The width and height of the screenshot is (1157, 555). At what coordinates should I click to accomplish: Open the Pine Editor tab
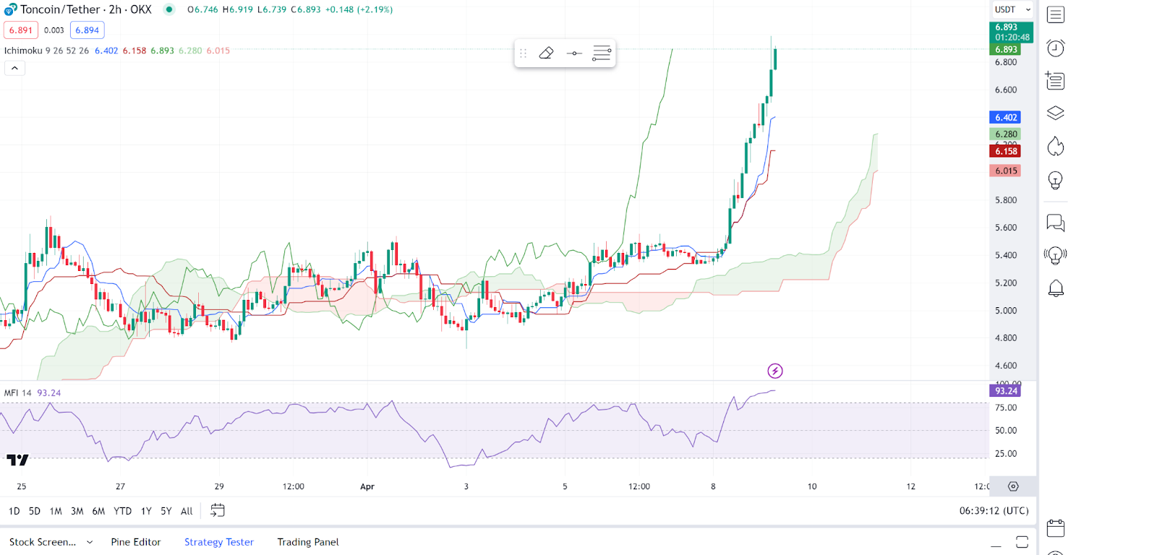pyautogui.click(x=136, y=542)
